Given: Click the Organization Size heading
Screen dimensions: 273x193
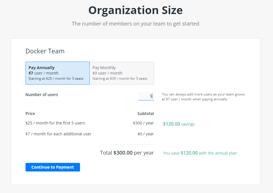Looking at the screenshot, I should tap(135, 10).
